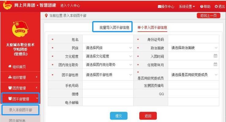Open the 请选择民族 dropdown
Viewport: 226px width, 122px height.
[x=108, y=48]
